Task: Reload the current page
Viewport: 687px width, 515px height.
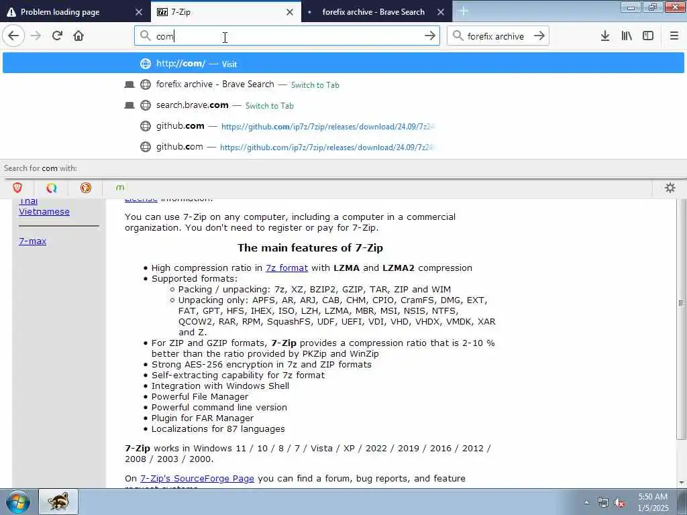Action: coord(57,36)
